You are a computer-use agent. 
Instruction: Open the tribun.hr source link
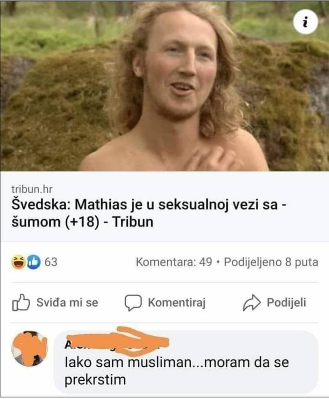[x=32, y=189]
